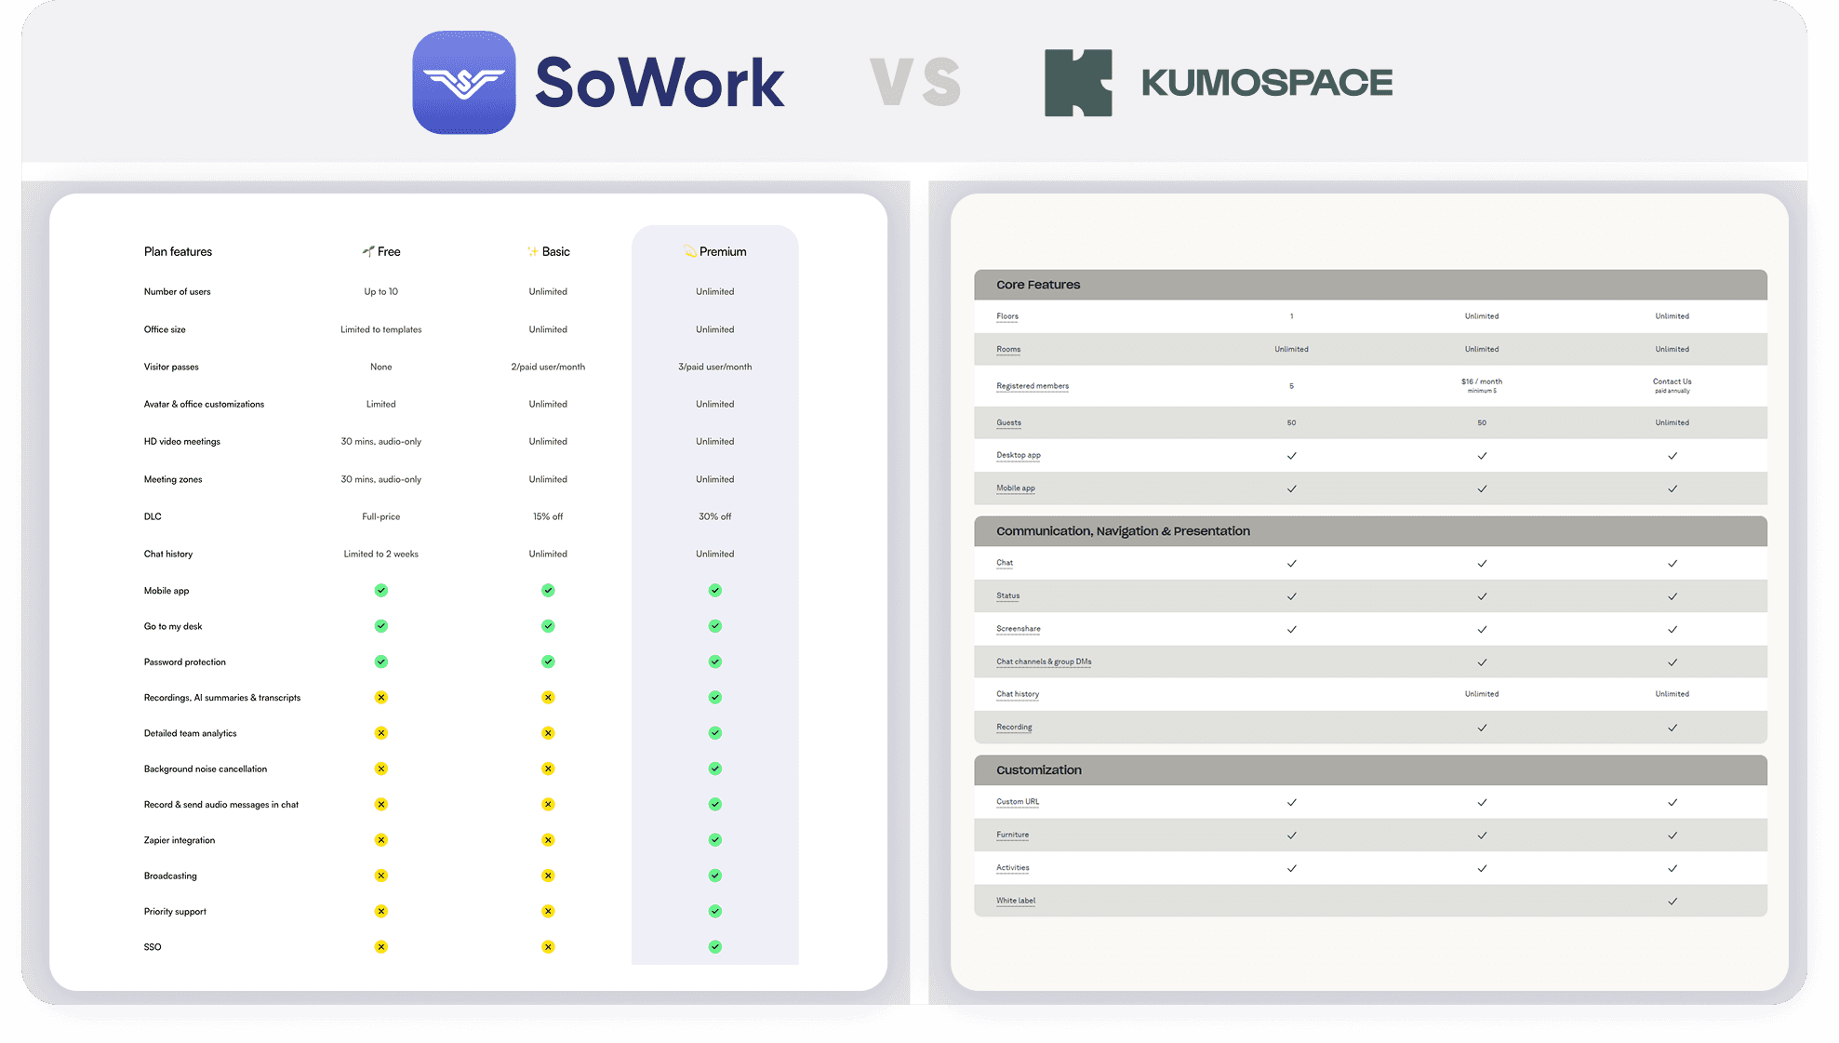This screenshot has width=1839, height=1043.
Task: Click the sparkles icon beside Basic plan
Action: pyautogui.click(x=532, y=251)
